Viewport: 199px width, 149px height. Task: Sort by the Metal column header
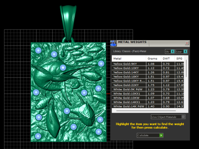(x=129, y=58)
